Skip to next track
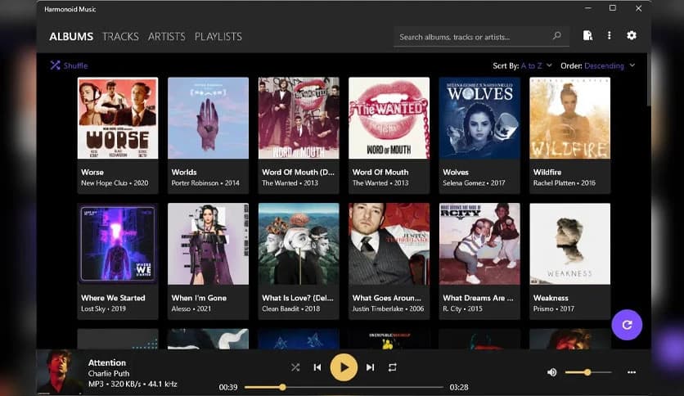This screenshot has width=684, height=396. [x=370, y=368]
